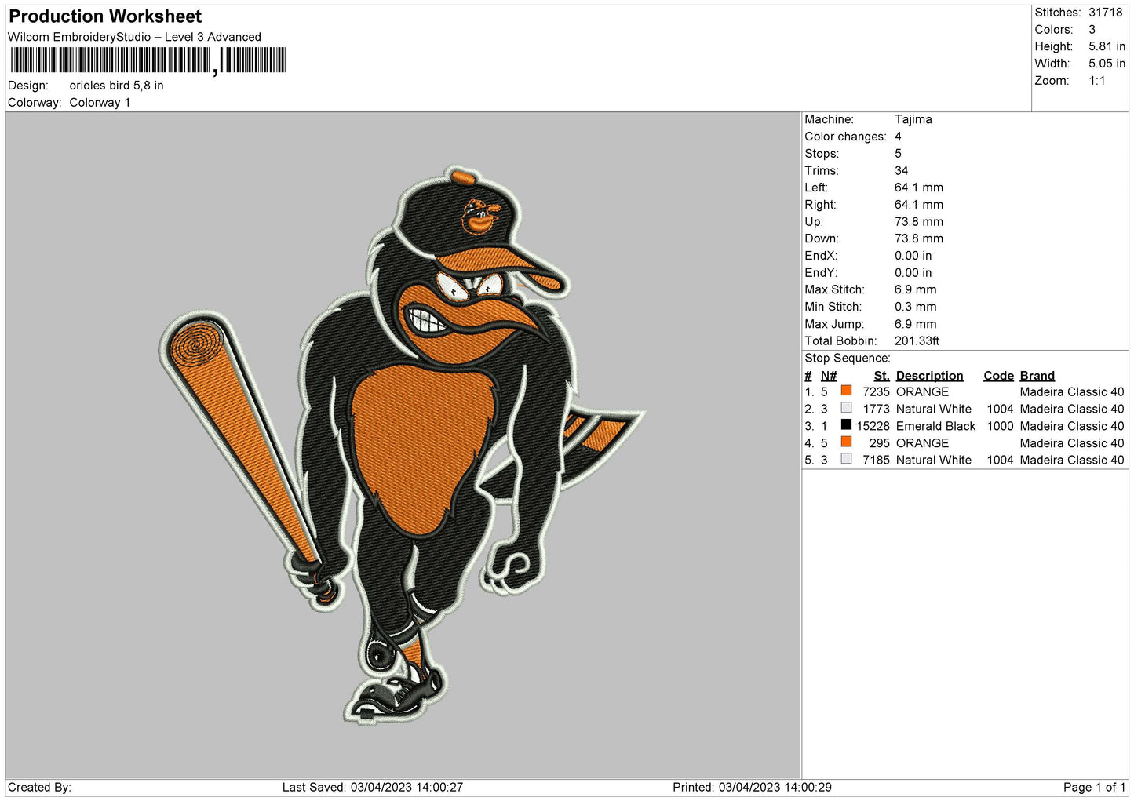This screenshot has height=801, width=1134.
Task: Click the stitch count '7235' in stop 1
Action: [876, 391]
